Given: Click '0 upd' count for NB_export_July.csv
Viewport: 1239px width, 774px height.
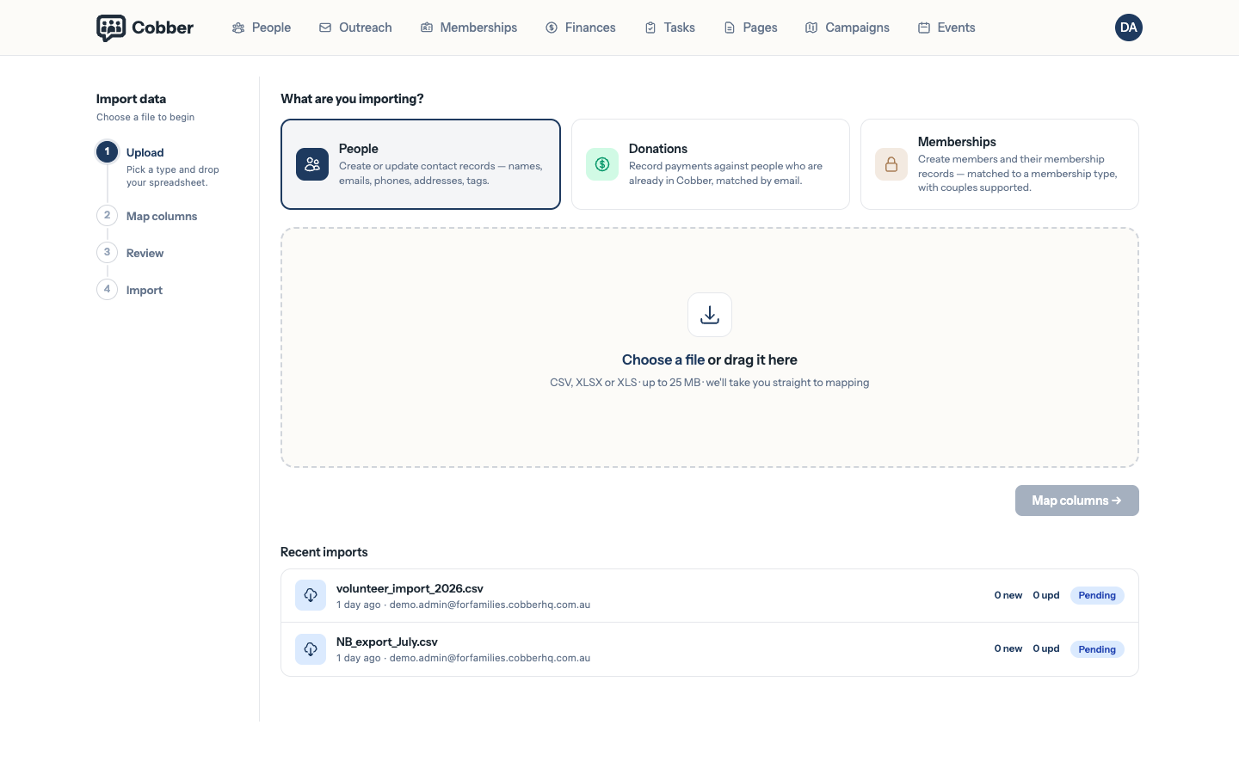Looking at the screenshot, I should (x=1046, y=648).
